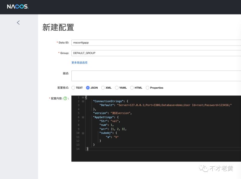Image resolution: width=241 pixels, height=179 pixels.
Task: Collapse the ConnectionStrings block at line 2
Action: click(83, 101)
